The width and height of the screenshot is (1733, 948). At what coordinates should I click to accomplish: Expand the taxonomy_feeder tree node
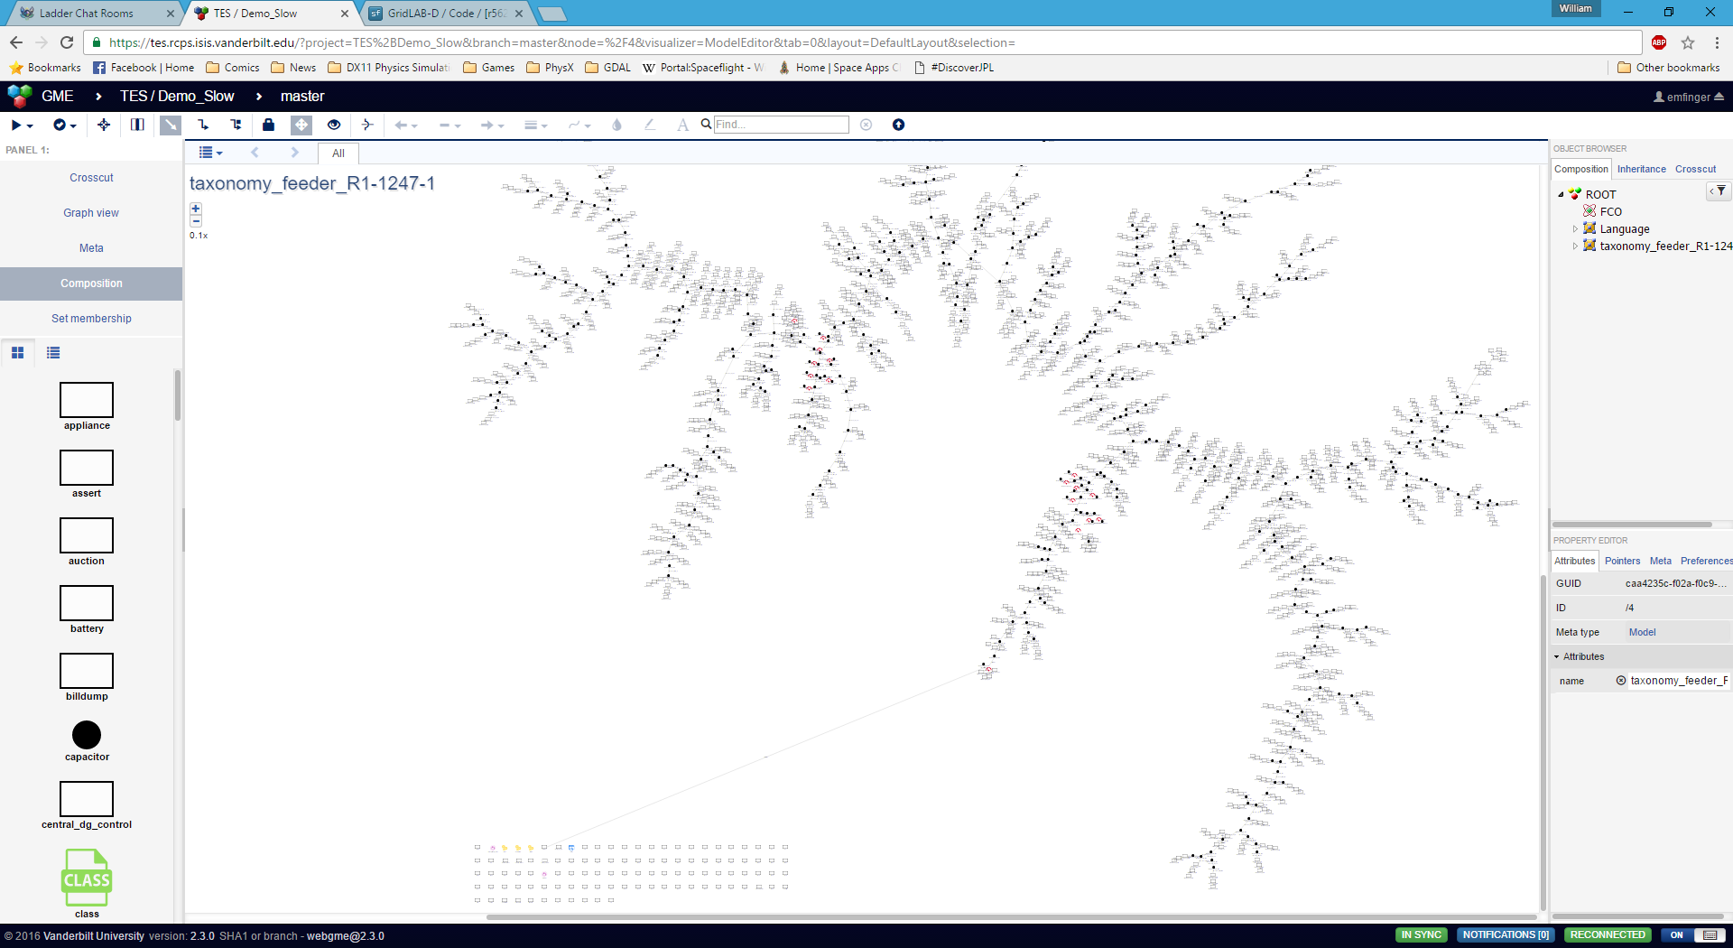tap(1575, 246)
